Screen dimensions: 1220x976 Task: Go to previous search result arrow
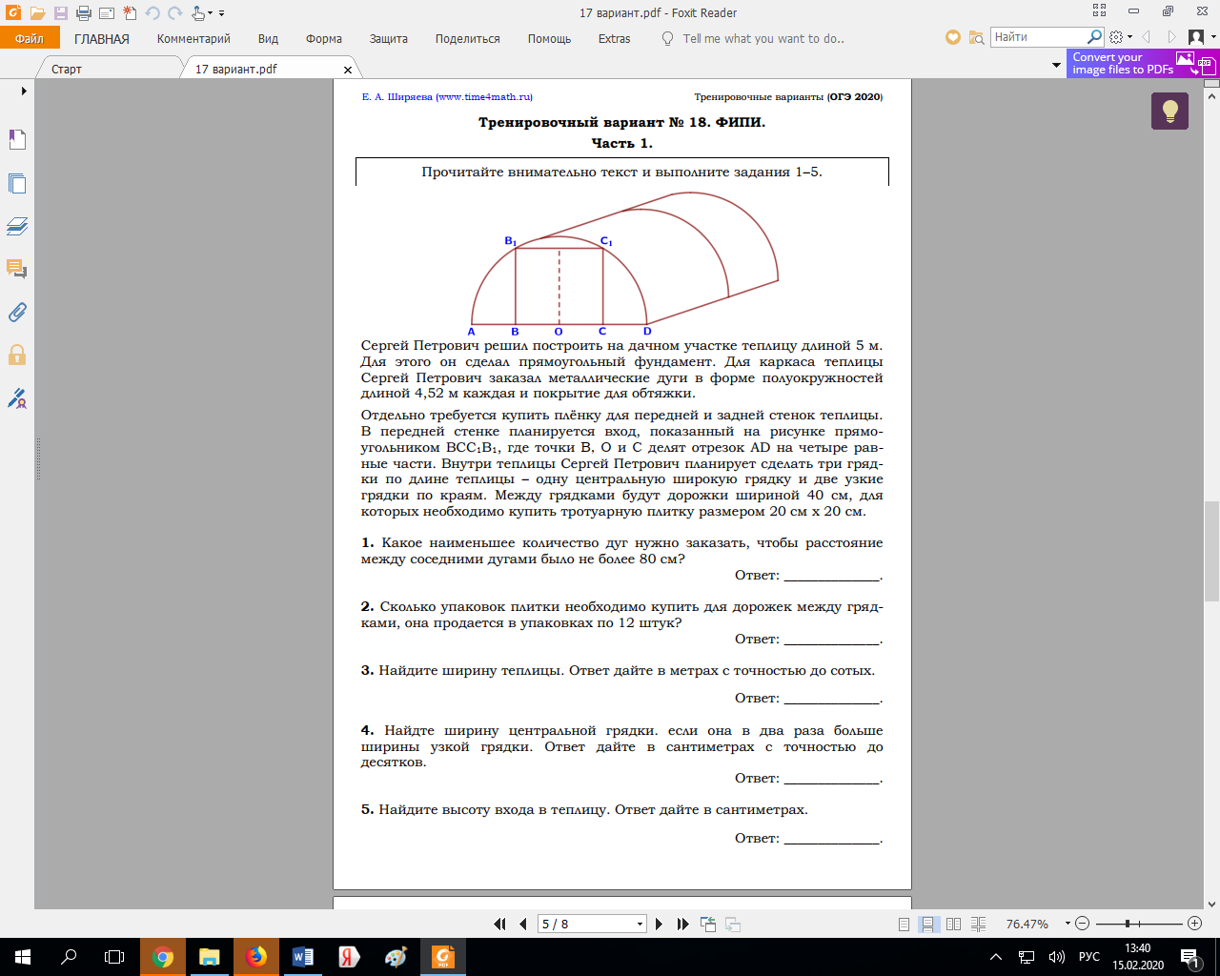[1146, 37]
